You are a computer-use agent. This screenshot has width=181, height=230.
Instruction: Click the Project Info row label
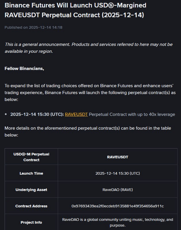[x=31, y=222]
